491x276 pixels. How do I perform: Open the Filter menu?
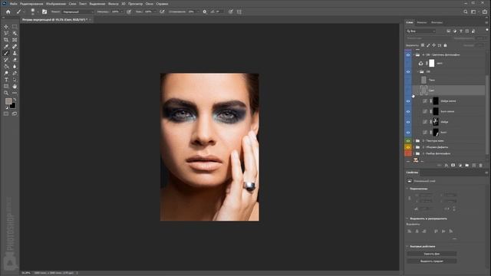pos(113,4)
